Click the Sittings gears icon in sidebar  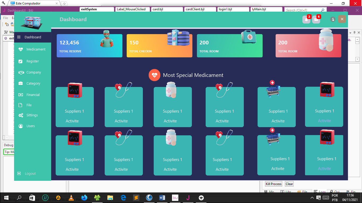(21, 115)
